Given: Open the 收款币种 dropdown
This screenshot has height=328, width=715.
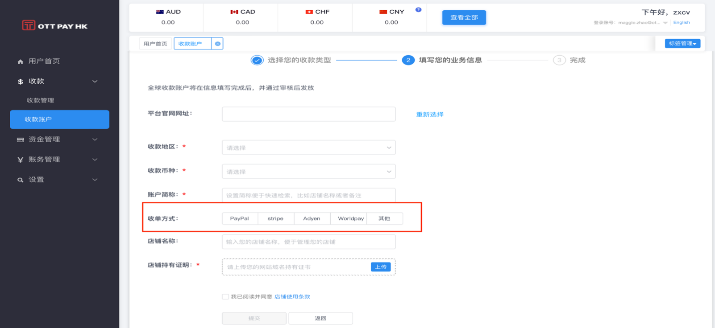Looking at the screenshot, I should 309,172.
